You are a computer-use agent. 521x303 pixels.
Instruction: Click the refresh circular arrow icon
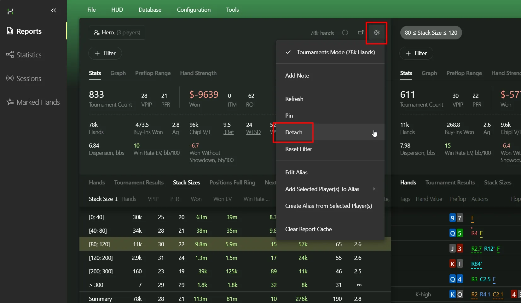(345, 32)
